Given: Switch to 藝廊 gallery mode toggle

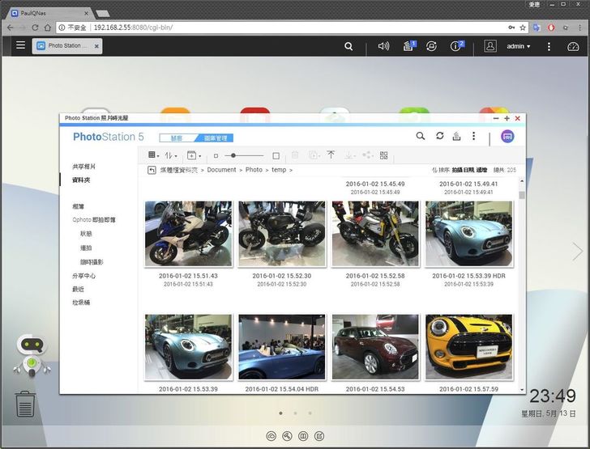Looking at the screenshot, I should (177, 138).
